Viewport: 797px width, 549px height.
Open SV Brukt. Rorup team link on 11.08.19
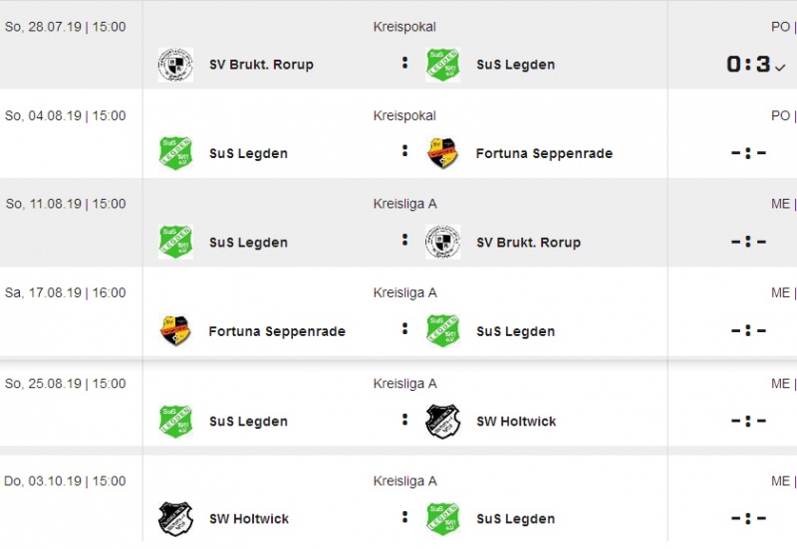point(528,242)
